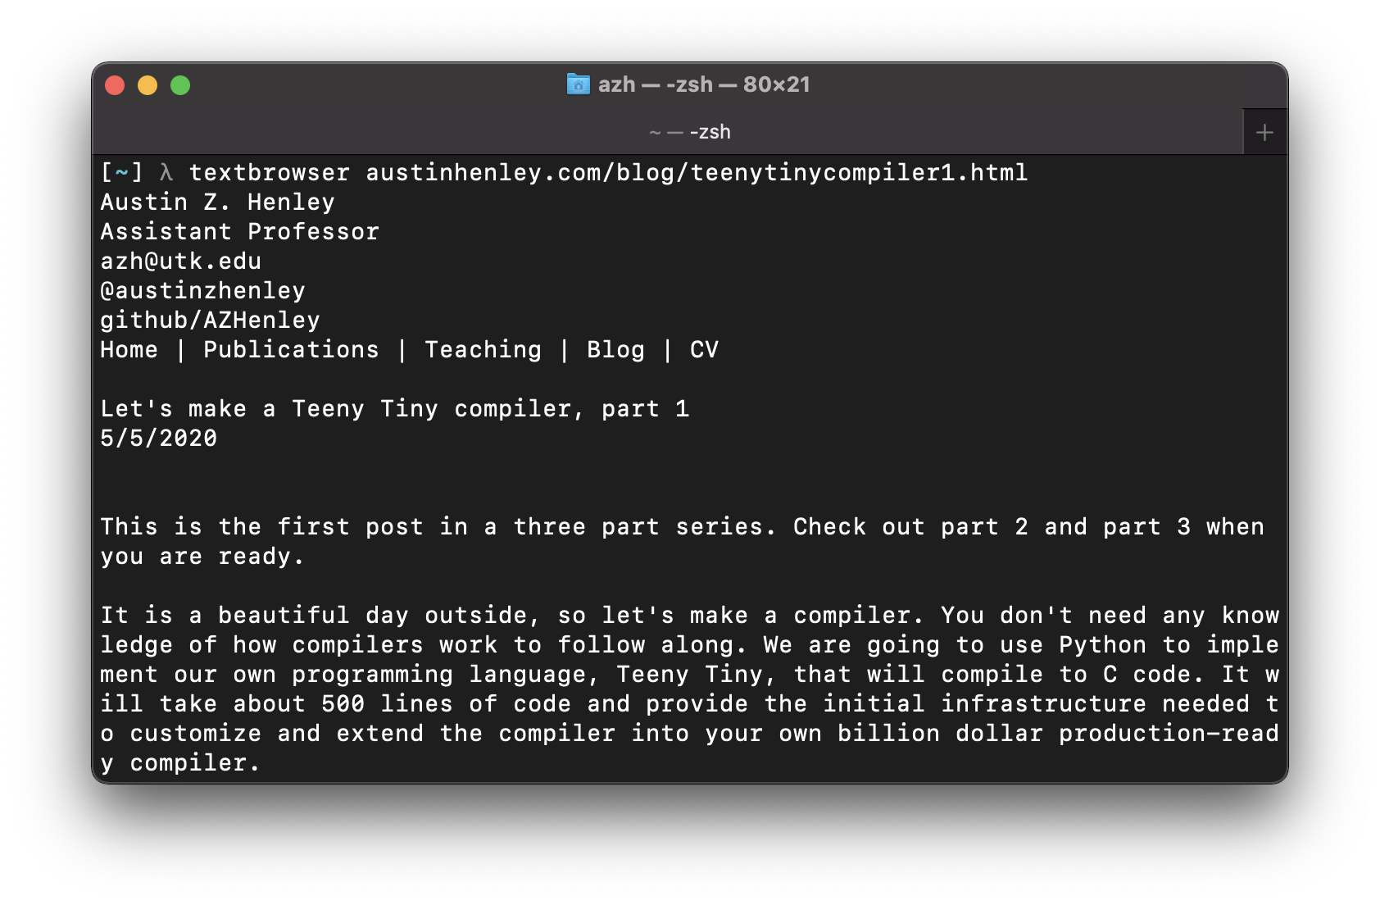Click the @austinzhenley handle text

pyautogui.click(x=202, y=290)
